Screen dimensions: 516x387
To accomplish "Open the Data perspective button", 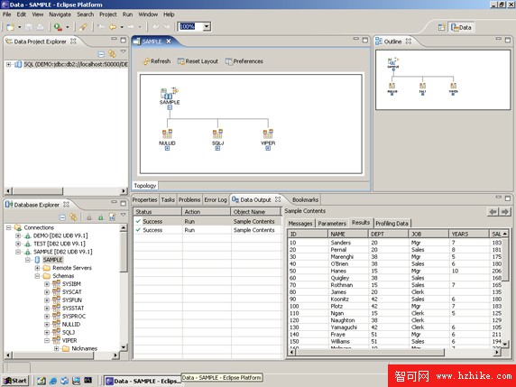I will click(461, 27).
